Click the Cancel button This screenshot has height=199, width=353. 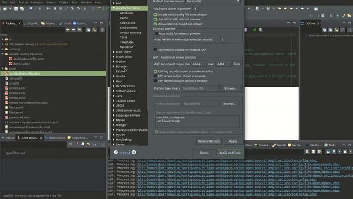pos(204,153)
